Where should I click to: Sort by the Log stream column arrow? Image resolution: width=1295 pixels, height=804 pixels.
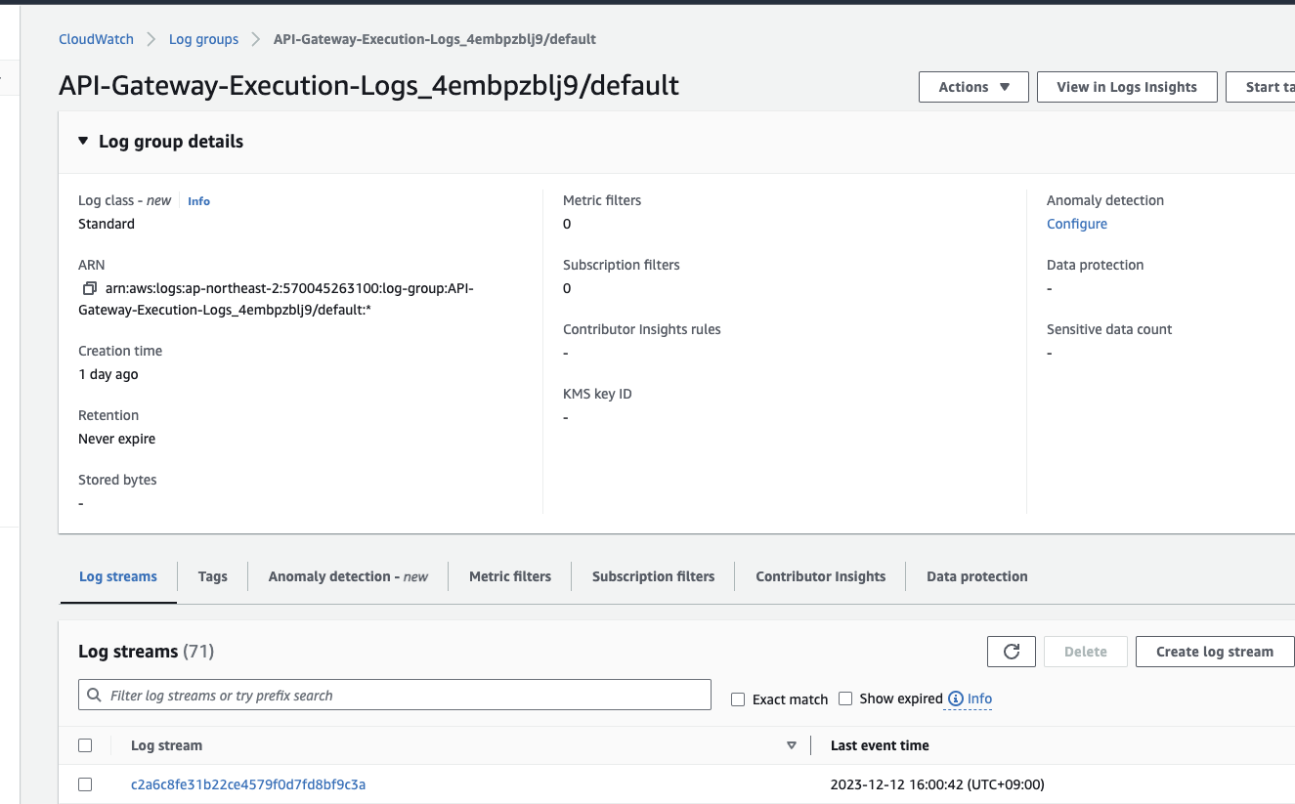[792, 745]
